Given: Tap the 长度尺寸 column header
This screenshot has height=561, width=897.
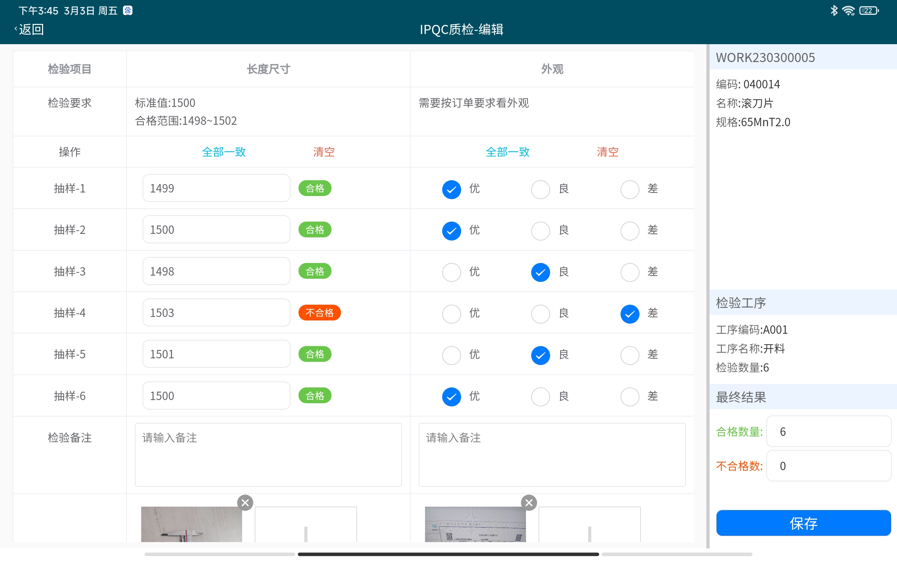Looking at the screenshot, I should [x=268, y=69].
